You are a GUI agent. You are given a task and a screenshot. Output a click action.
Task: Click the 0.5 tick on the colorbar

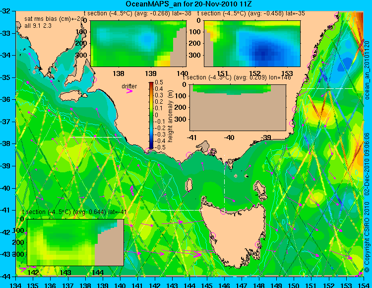click(x=159, y=82)
